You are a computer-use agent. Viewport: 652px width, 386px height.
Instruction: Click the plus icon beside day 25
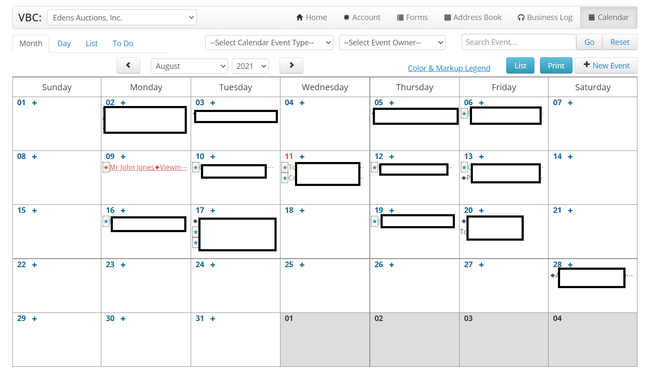pos(302,265)
